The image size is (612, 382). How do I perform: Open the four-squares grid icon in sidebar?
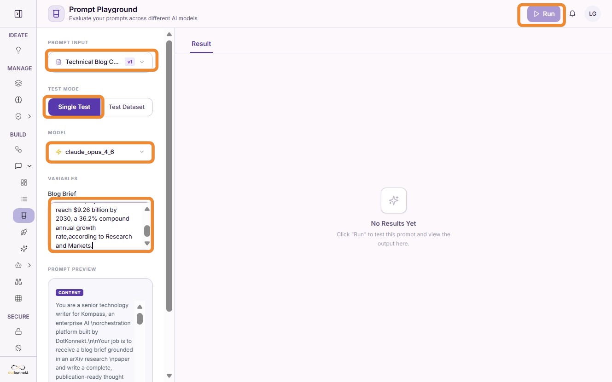[x=24, y=182]
